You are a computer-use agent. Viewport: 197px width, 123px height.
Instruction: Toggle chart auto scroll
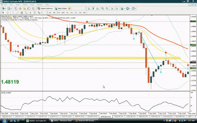pyautogui.click(x=112, y=8)
